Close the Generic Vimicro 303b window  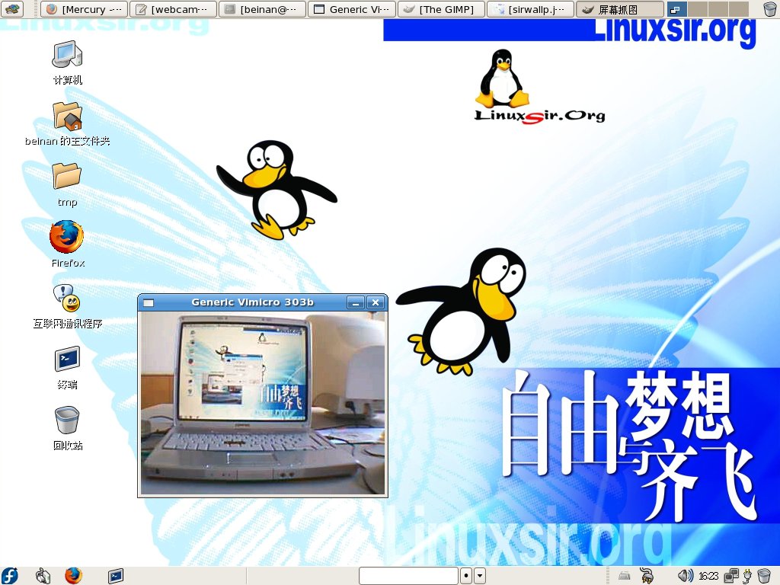376,302
